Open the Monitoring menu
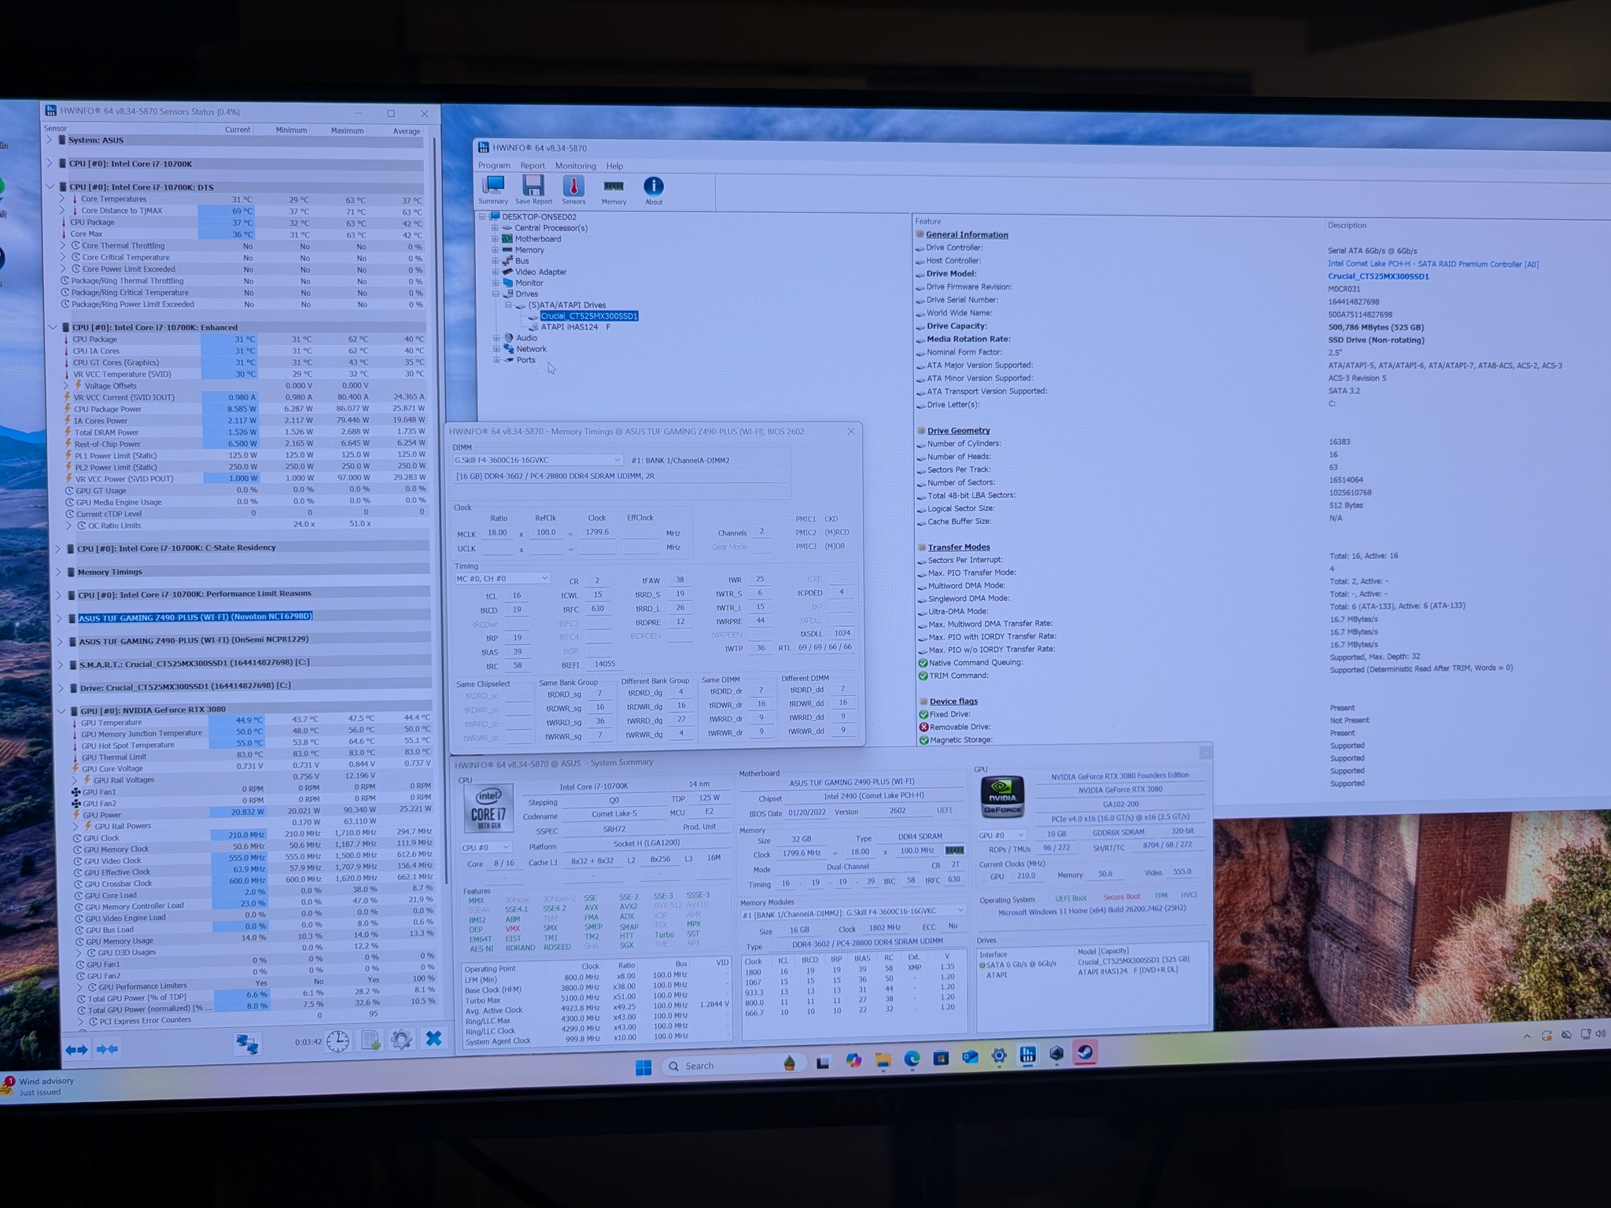The height and width of the screenshot is (1208, 1611). [x=575, y=166]
